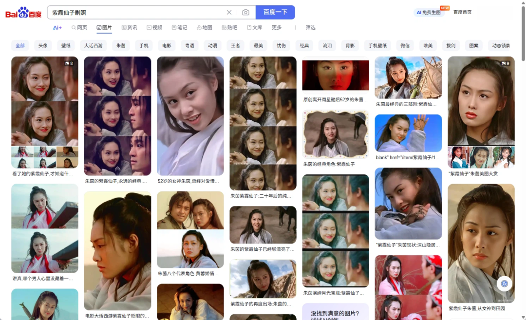Switch to 贴吧 tab
This screenshot has width=526, height=320.
pos(229,27)
